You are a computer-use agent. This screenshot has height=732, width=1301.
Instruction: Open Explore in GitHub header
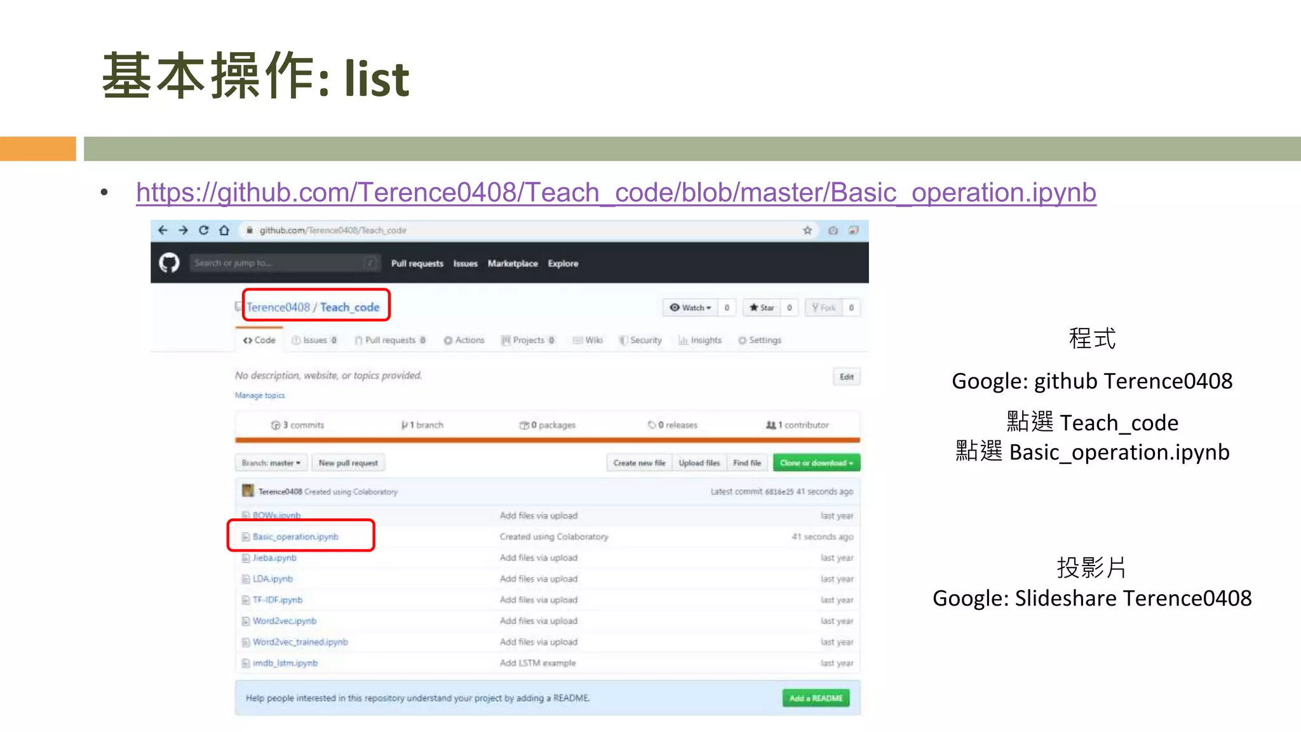(x=563, y=263)
